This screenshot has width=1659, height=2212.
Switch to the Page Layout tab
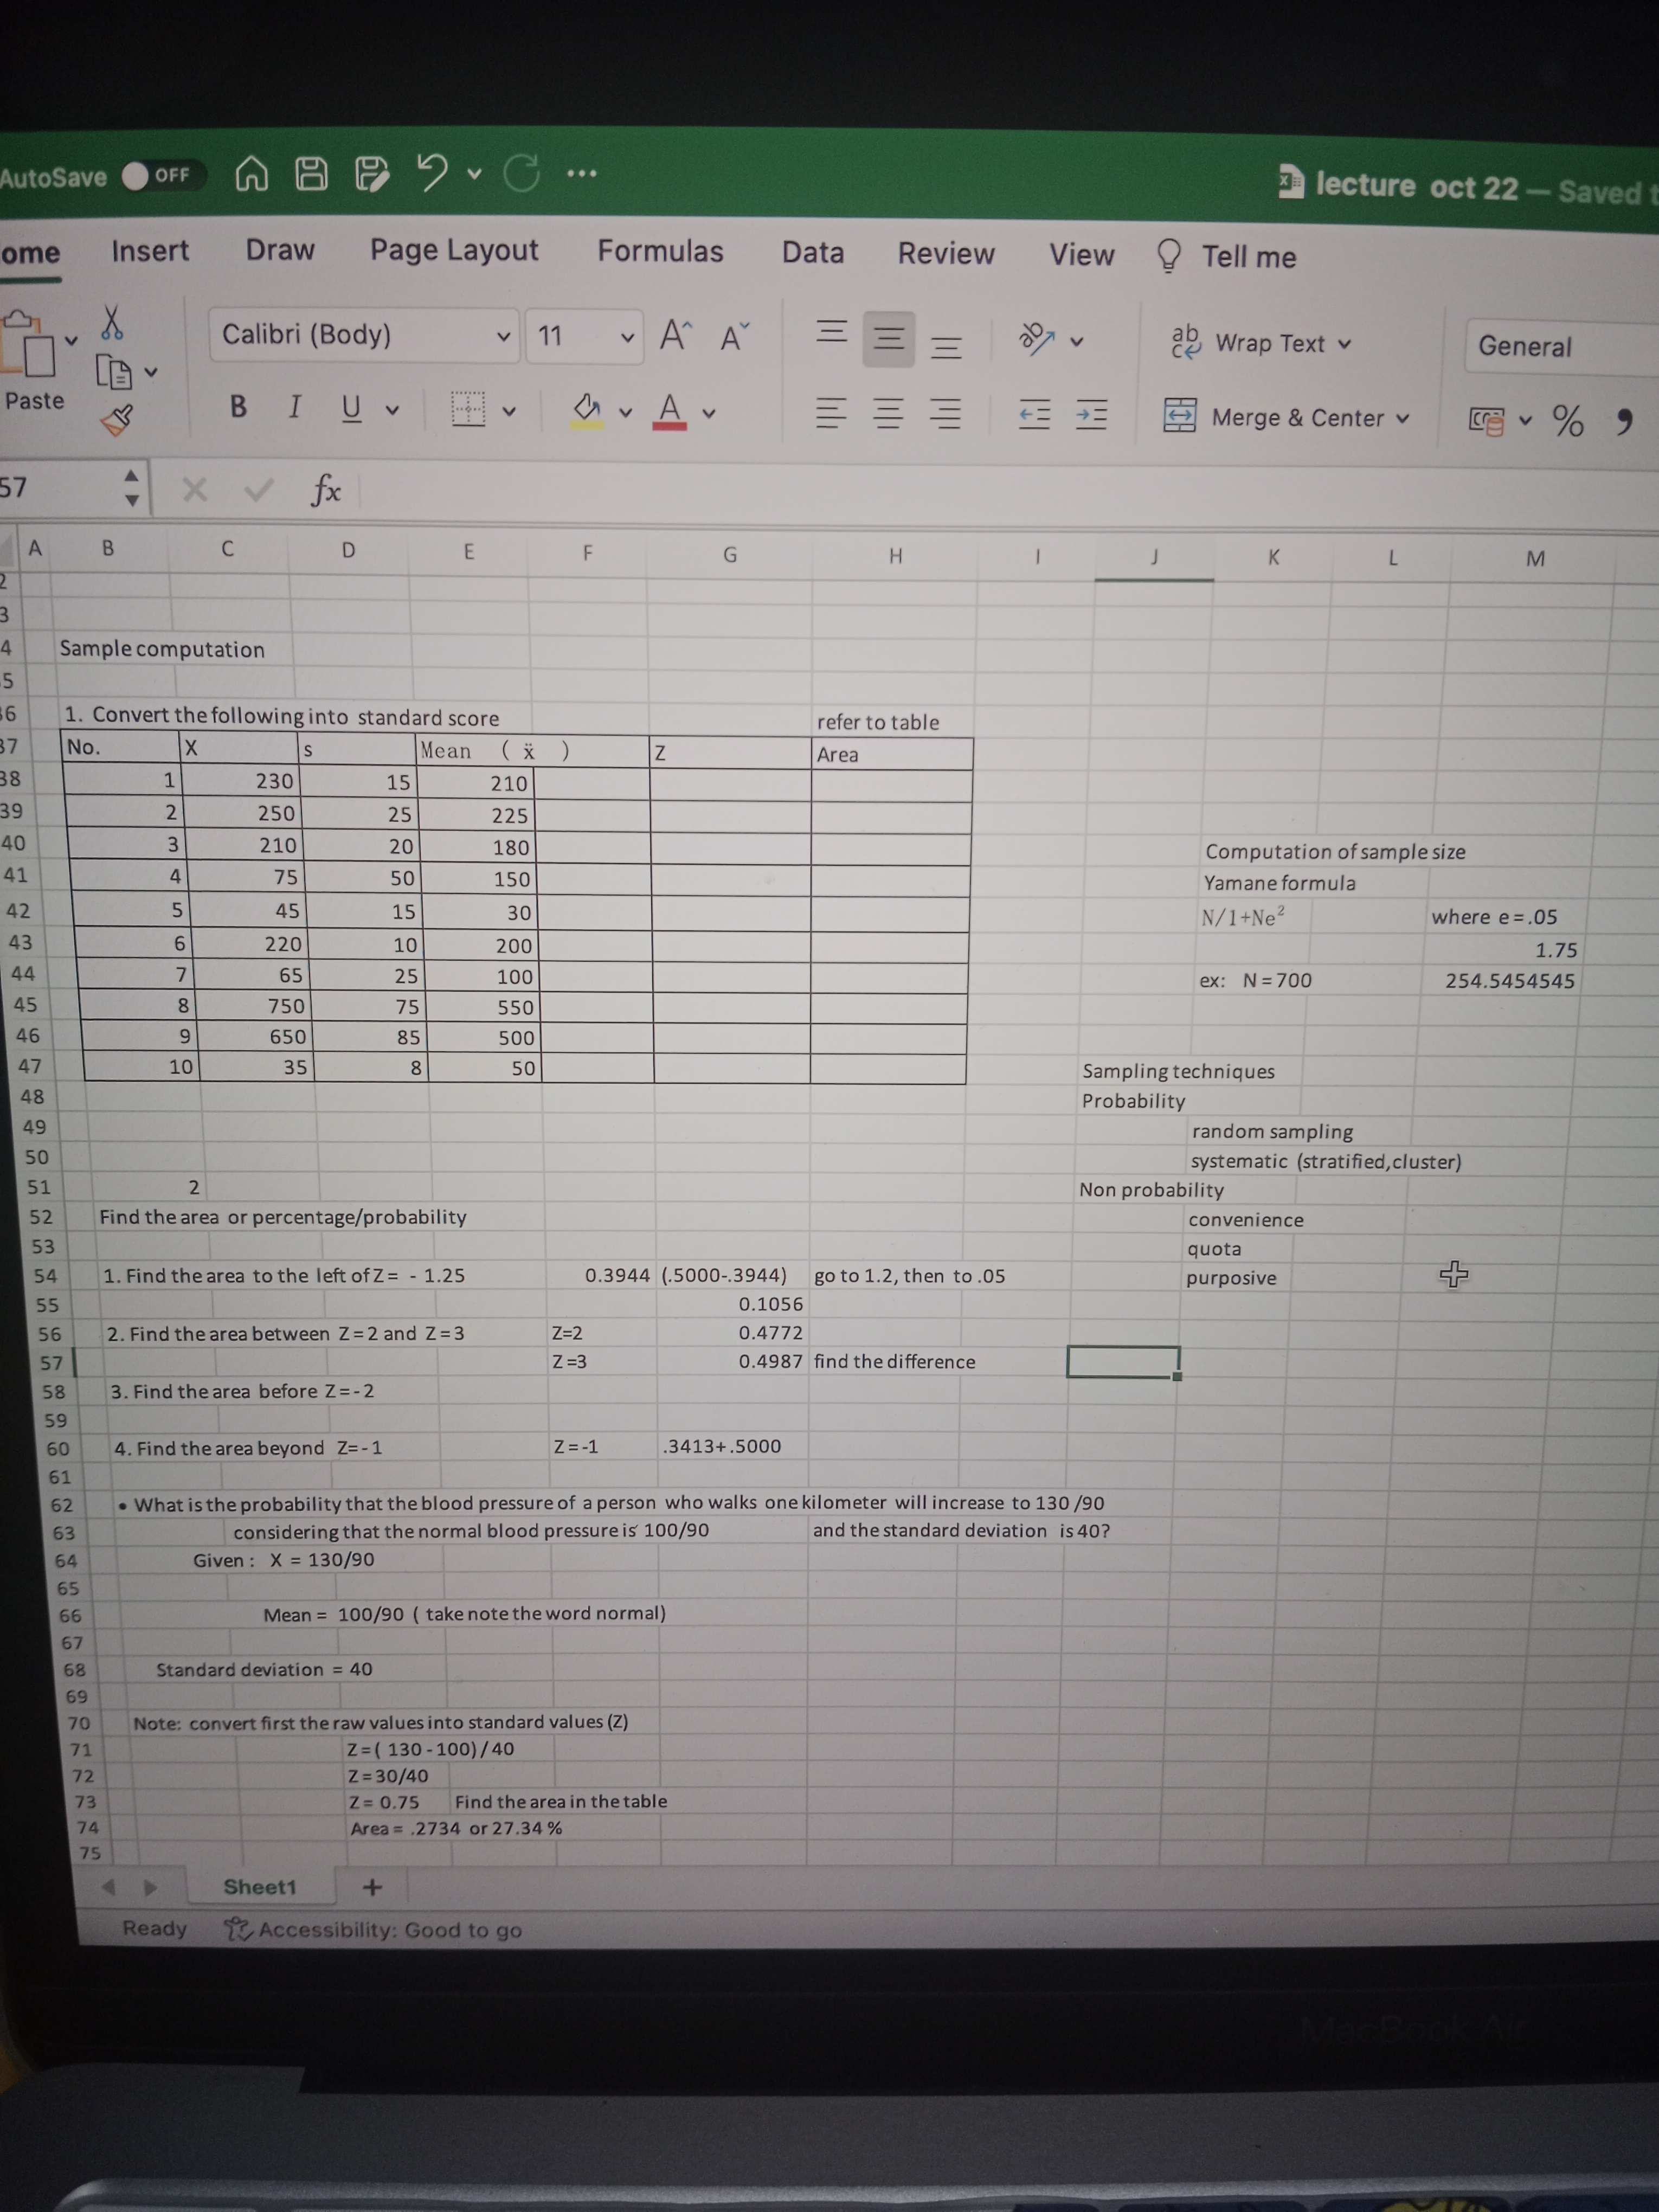[x=454, y=250]
